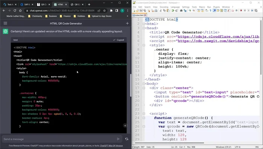Open the File menu in Notepad++
Screen dimensions: 263x149
click(134, 7)
